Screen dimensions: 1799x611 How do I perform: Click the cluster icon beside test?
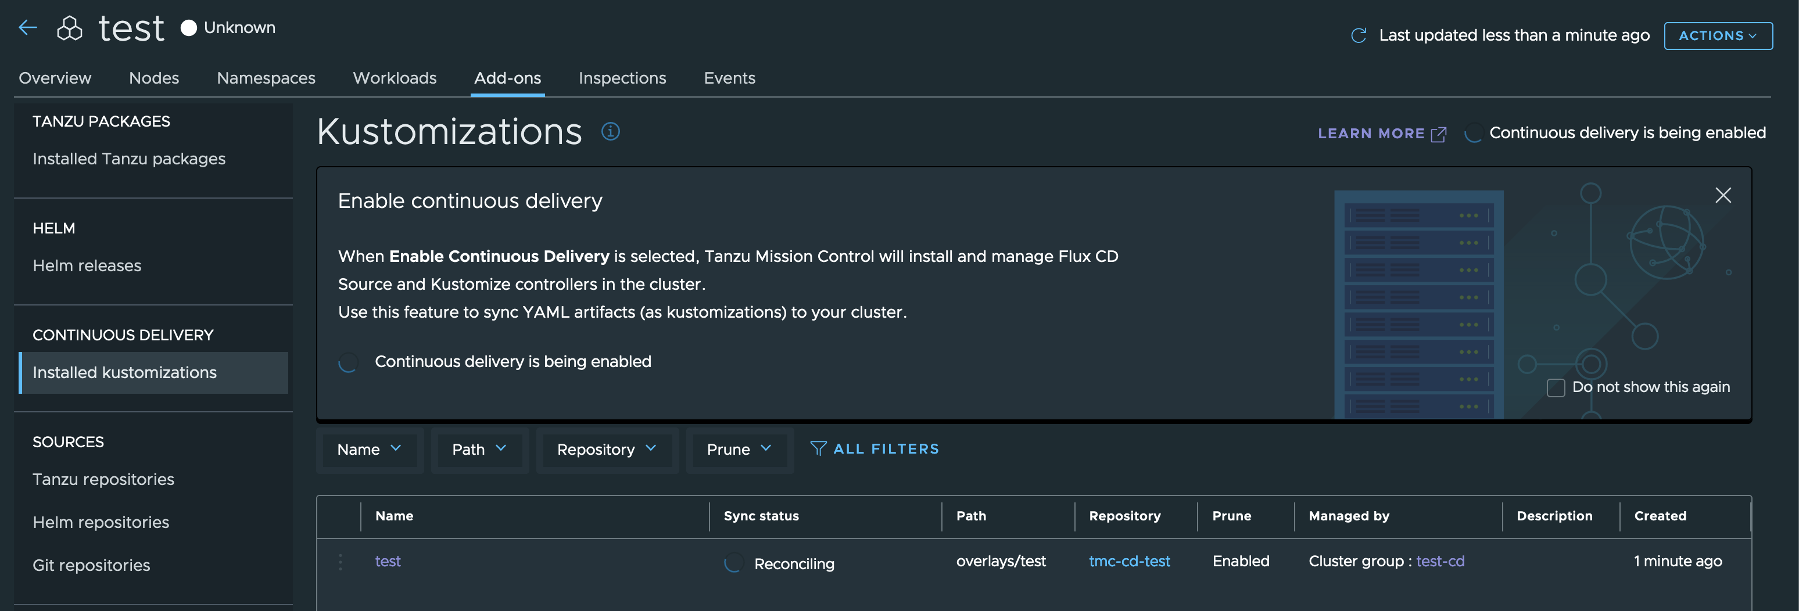coord(70,28)
